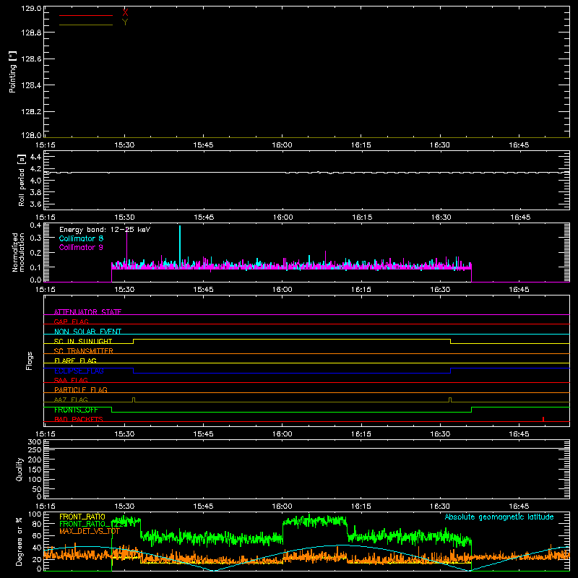The image size is (578, 578).
Task: Click the Normalized modulation axis title
Action: (x=17, y=252)
